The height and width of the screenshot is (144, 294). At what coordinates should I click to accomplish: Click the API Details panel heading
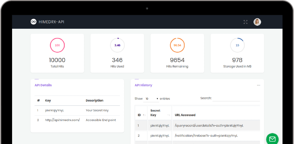[x=43, y=85]
